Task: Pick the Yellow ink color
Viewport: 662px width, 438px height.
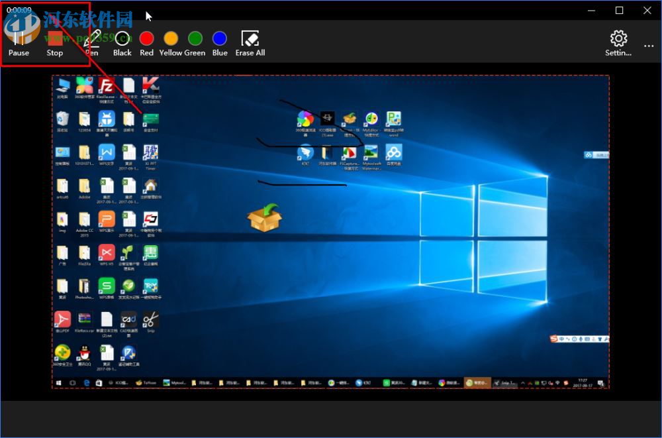Action: tap(171, 44)
